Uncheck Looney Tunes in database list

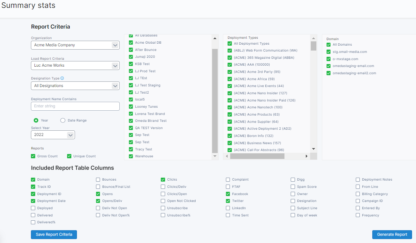tap(131, 107)
